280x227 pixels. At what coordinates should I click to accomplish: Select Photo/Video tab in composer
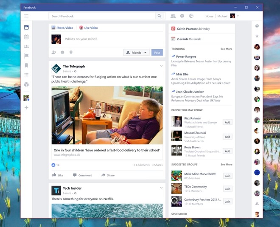(x=62, y=28)
